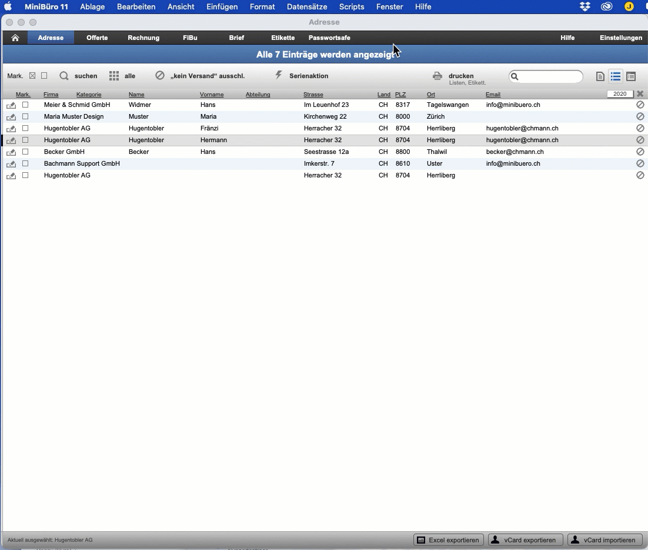Viewport: 648px width, 550px height.
Task: Switch to table view icon
Action: (631, 76)
